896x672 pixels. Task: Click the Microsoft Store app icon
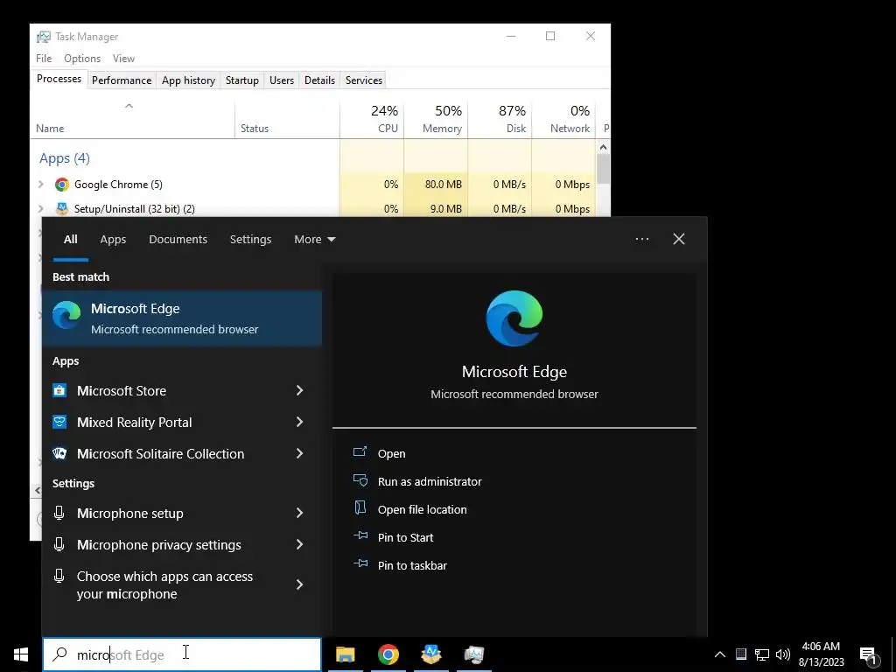59,390
